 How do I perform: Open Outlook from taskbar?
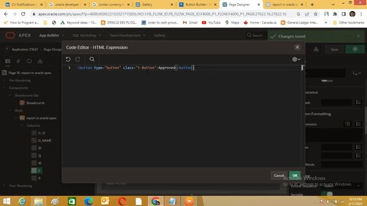(x=105, y=201)
